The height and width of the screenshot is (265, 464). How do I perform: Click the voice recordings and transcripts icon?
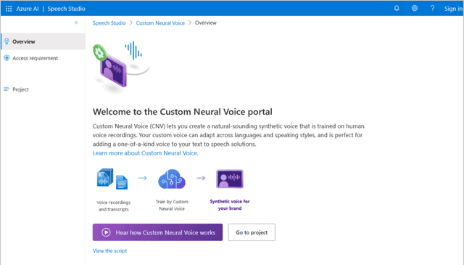click(112, 179)
